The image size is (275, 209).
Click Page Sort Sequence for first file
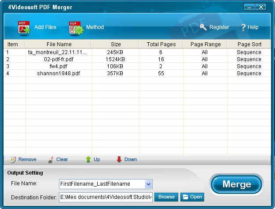pyautogui.click(x=249, y=52)
